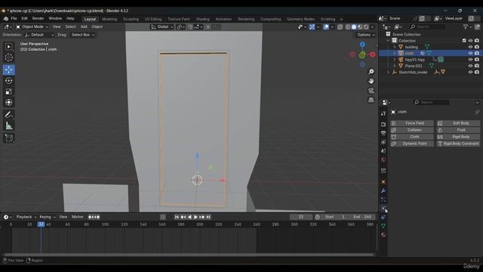This screenshot has width=483, height=272.
Task: Open the File menu
Action: 14,18
